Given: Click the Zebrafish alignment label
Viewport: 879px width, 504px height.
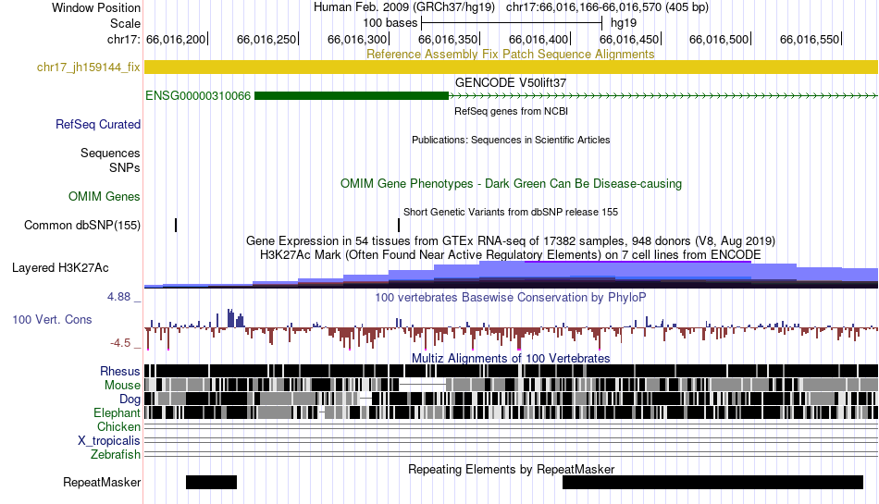Looking at the screenshot, I should (x=116, y=454).
